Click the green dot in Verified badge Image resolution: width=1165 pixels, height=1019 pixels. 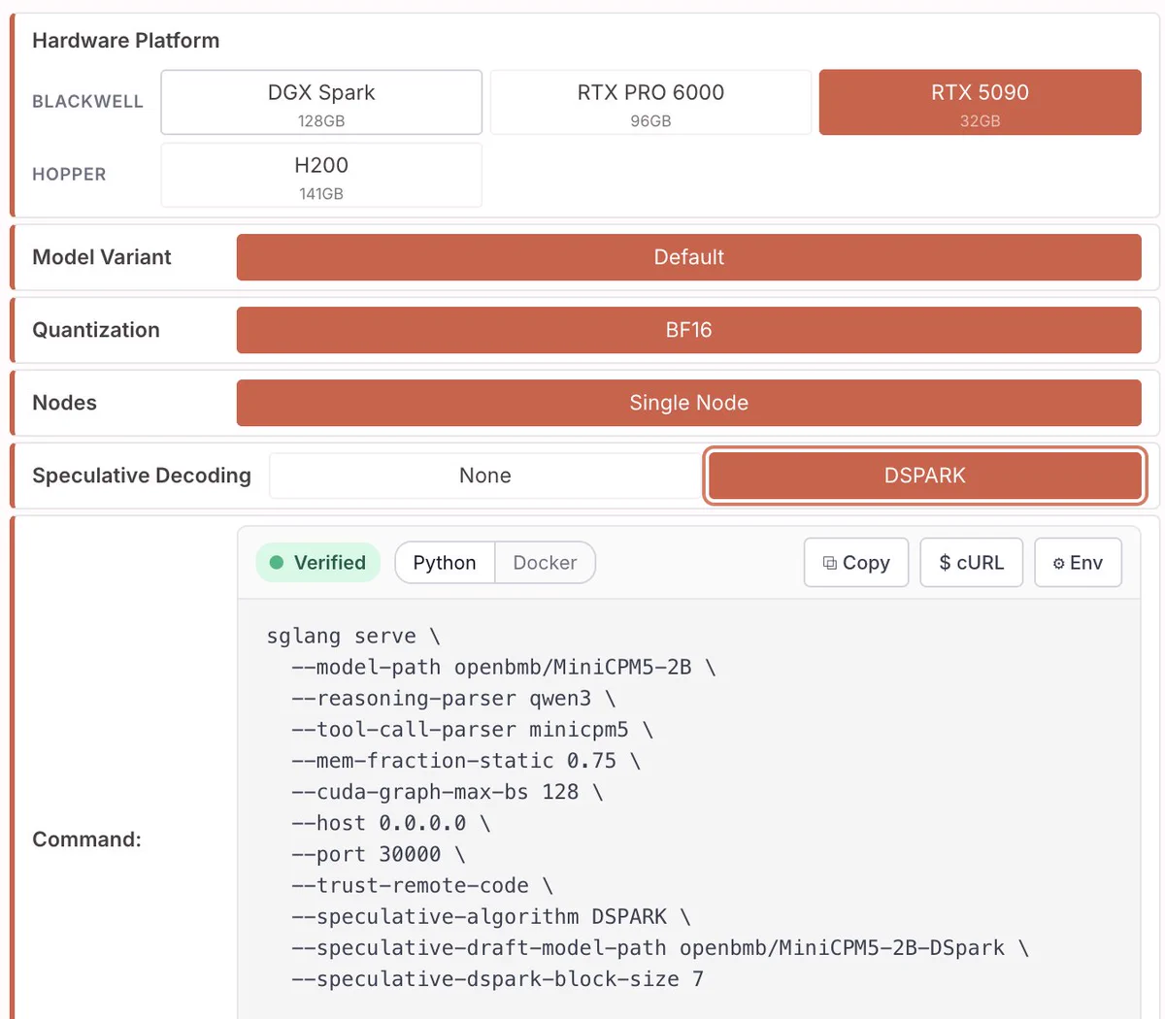click(277, 563)
